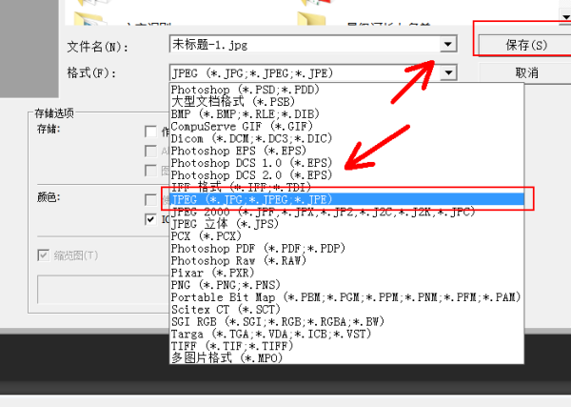The width and height of the screenshot is (571, 407).
Task: Click the 取消 cancel button
Action: 525,72
